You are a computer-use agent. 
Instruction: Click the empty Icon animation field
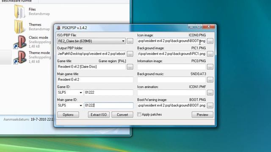171,92
